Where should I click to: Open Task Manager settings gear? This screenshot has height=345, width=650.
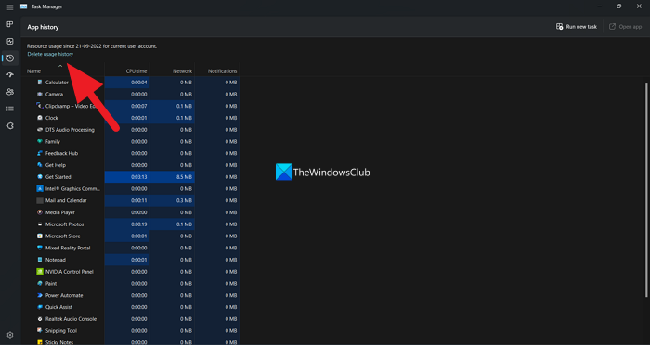10,335
